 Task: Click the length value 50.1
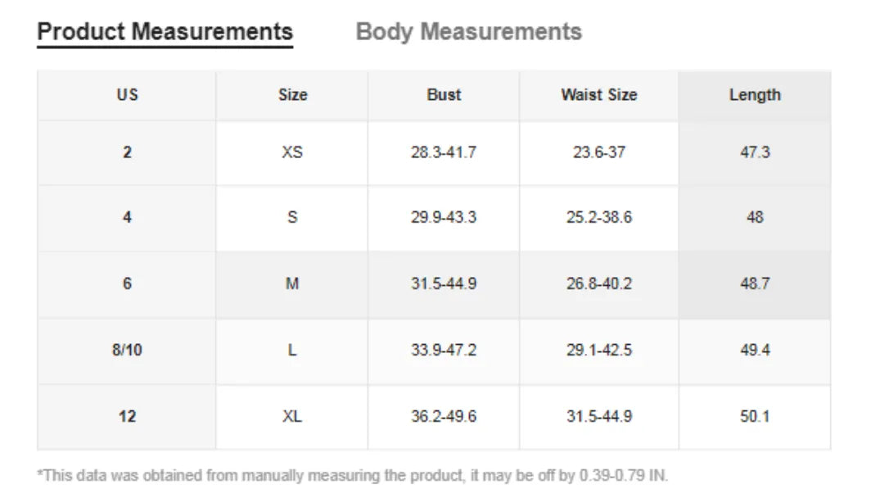(754, 417)
